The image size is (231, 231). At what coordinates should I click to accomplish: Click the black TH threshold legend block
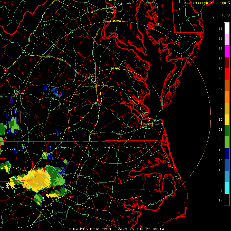pyautogui.click(x=227, y=200)
